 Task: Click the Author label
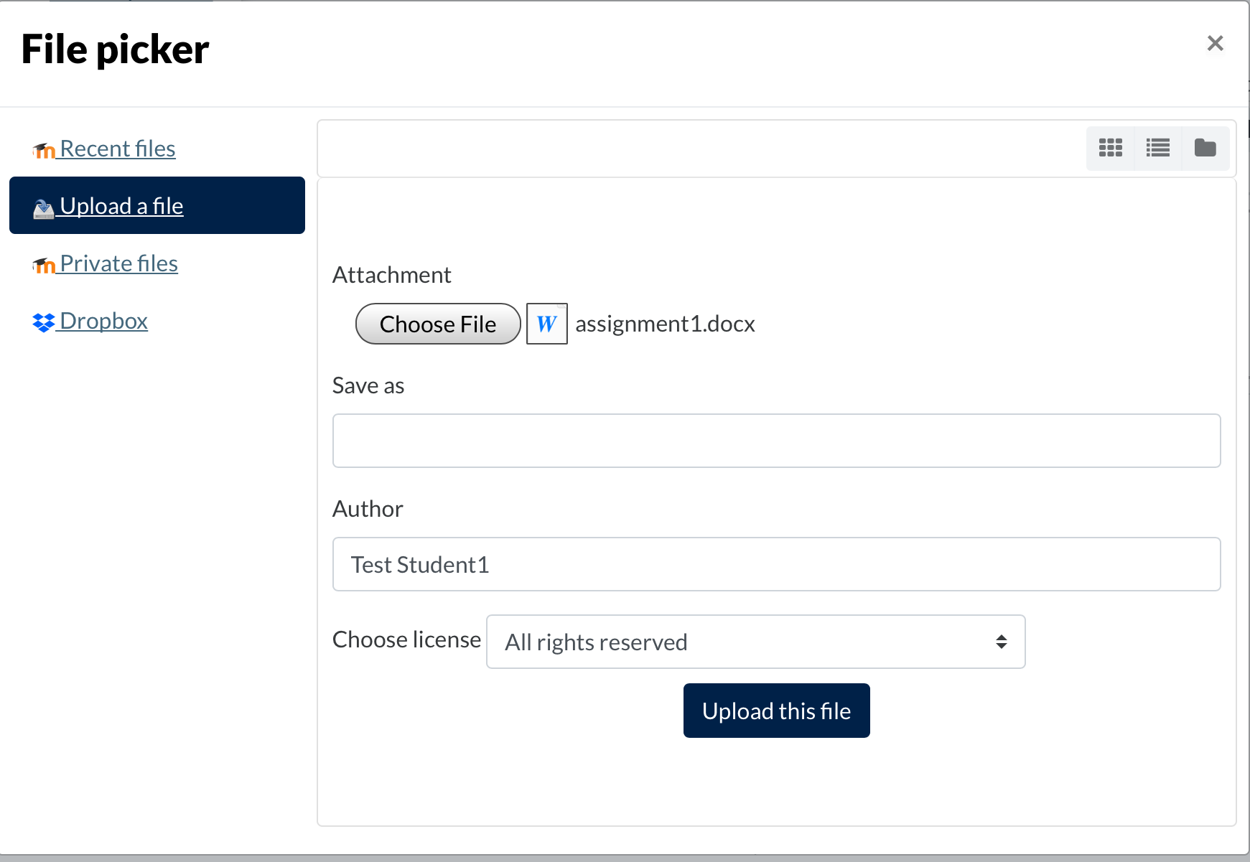[x=368, y=509]
